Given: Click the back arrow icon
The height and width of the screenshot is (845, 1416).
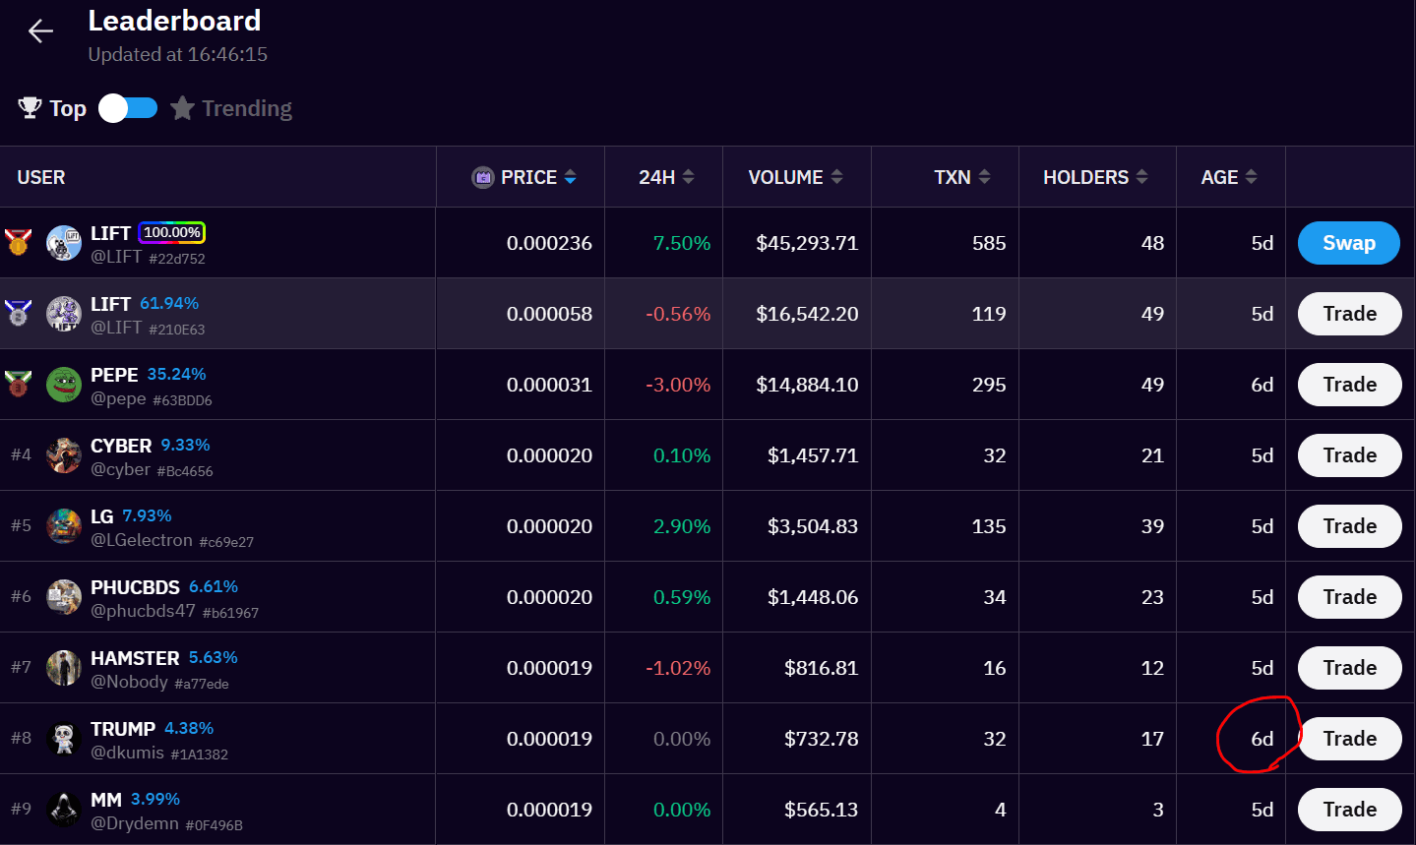Looking at the screenshot, I should pyautogui.click(x=40, y=31).
